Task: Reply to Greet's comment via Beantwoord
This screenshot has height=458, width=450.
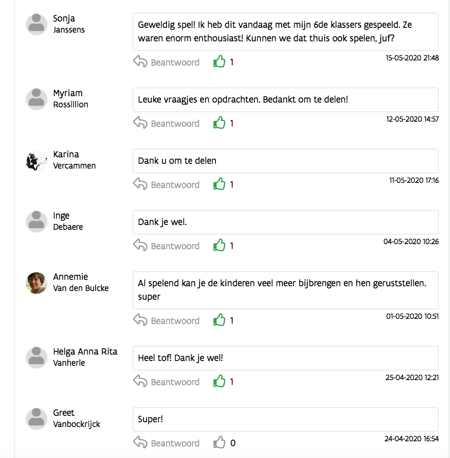Action: point(175,443)
